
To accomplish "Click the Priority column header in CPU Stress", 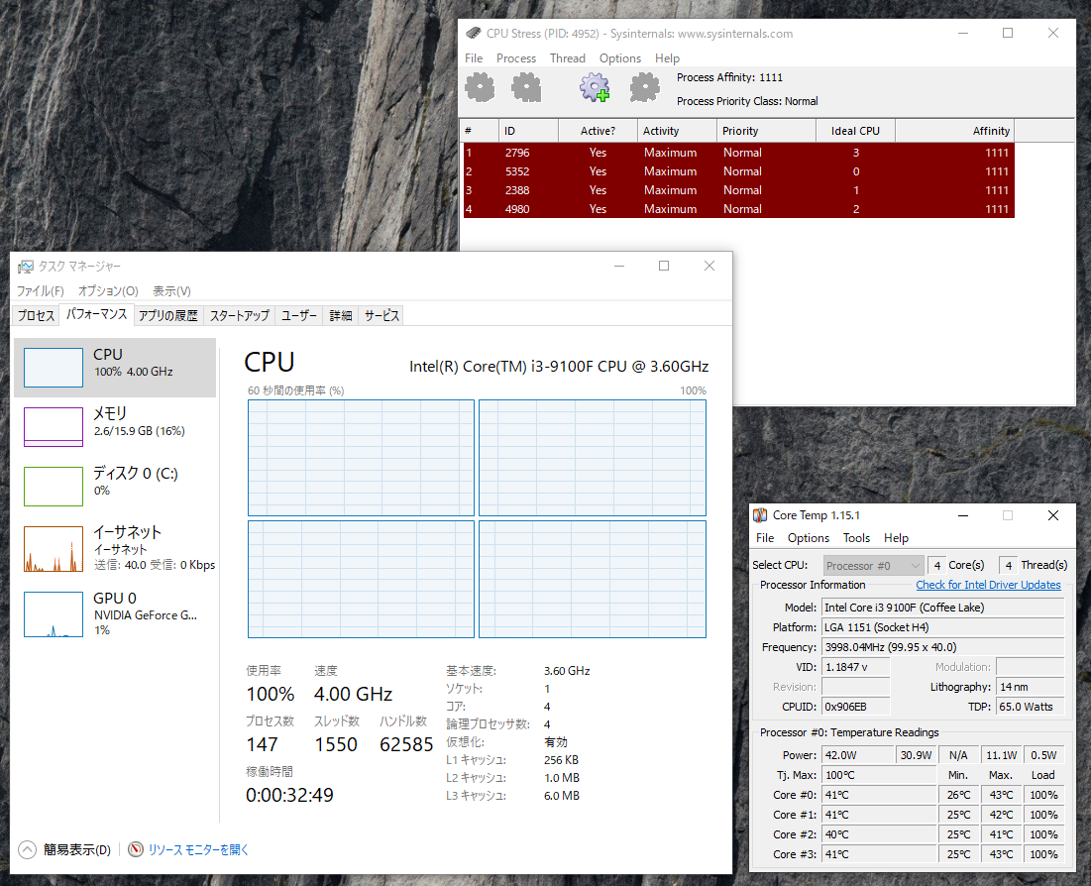I will [x=766, y=131].
